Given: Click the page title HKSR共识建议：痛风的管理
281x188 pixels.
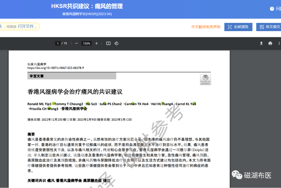Looking at the screenshot, I should click(87, 6).
